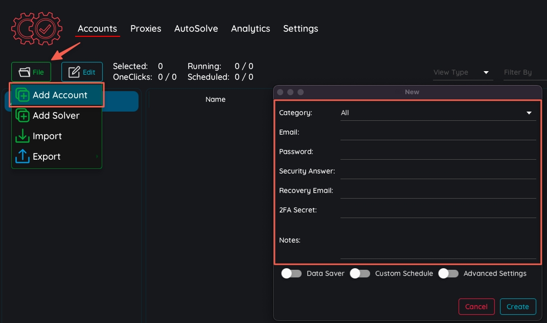Click the File folder icon
This screenshot has height=323, width=547.
[x=24, y=72]
